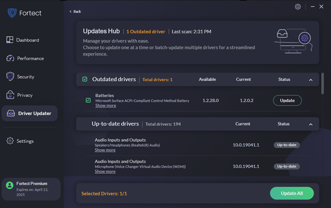Click the Settings gear sidebar icon

(10, 141)
